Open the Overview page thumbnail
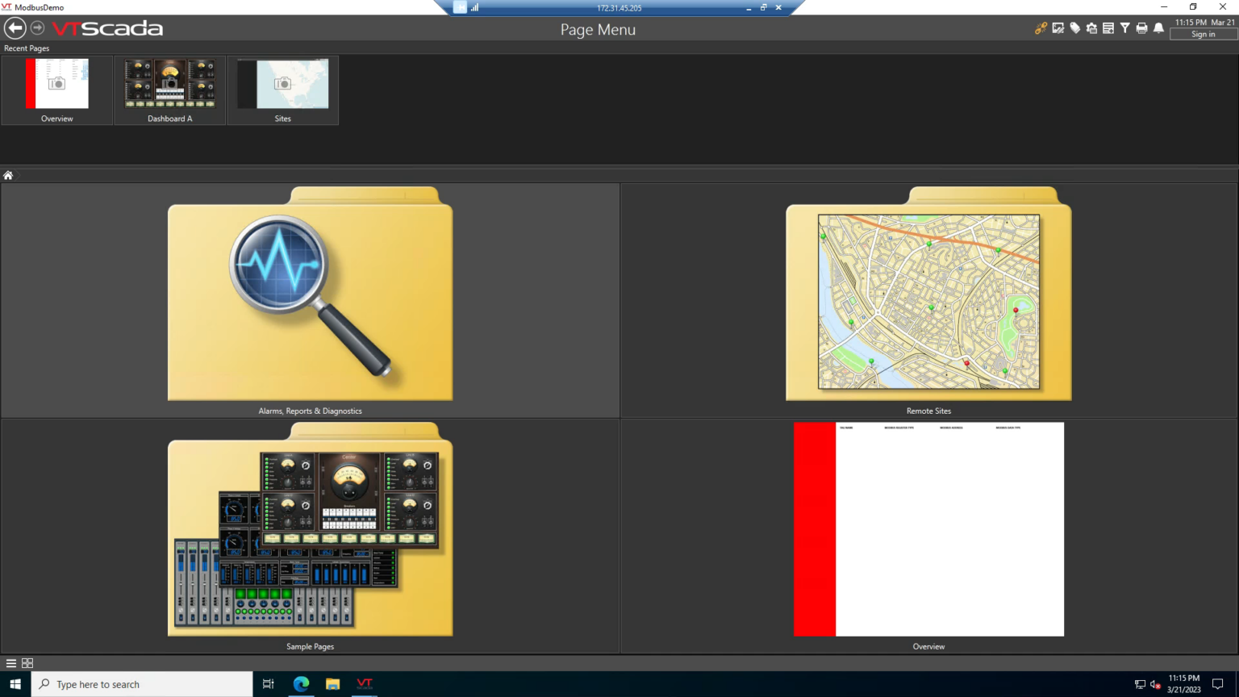 (x=928, y=528)
